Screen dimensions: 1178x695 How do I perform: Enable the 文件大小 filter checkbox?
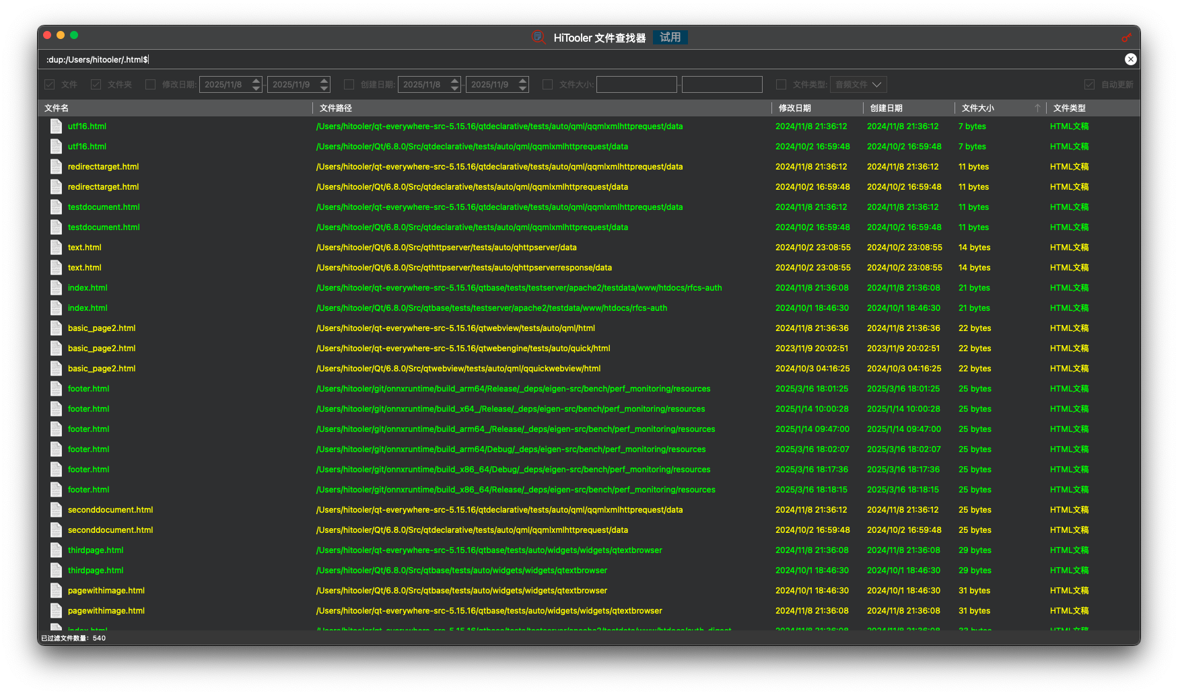click(548, 85)
